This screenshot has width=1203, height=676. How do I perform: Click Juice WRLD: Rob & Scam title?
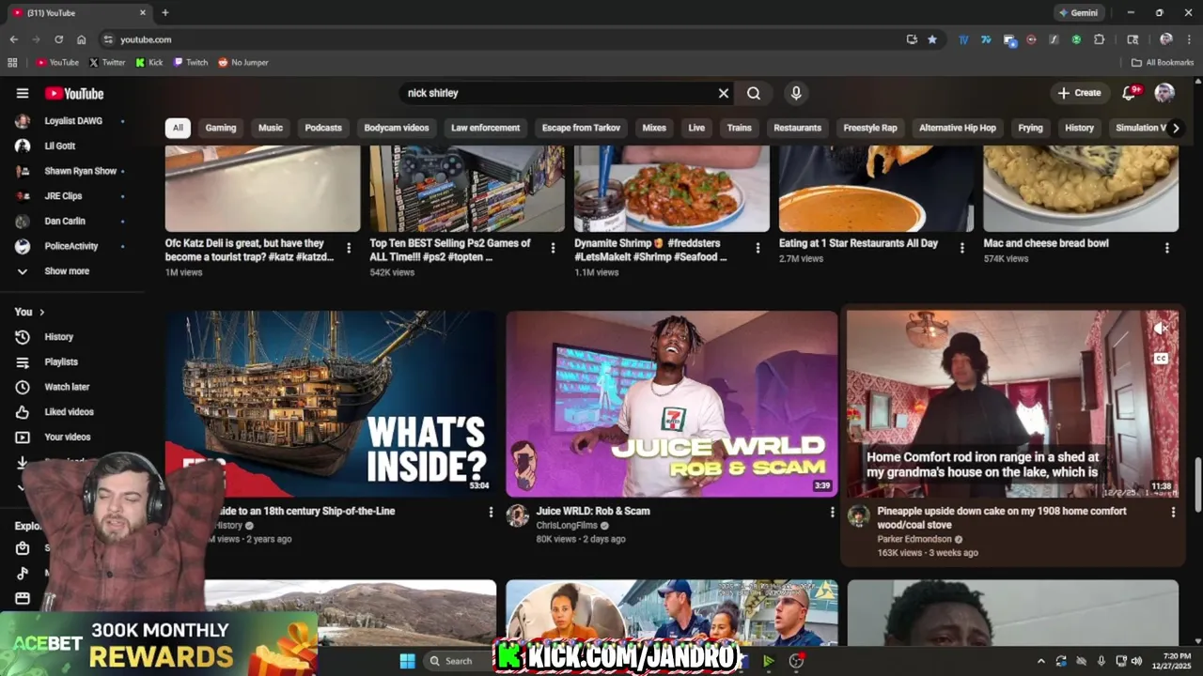pos(593,511)
